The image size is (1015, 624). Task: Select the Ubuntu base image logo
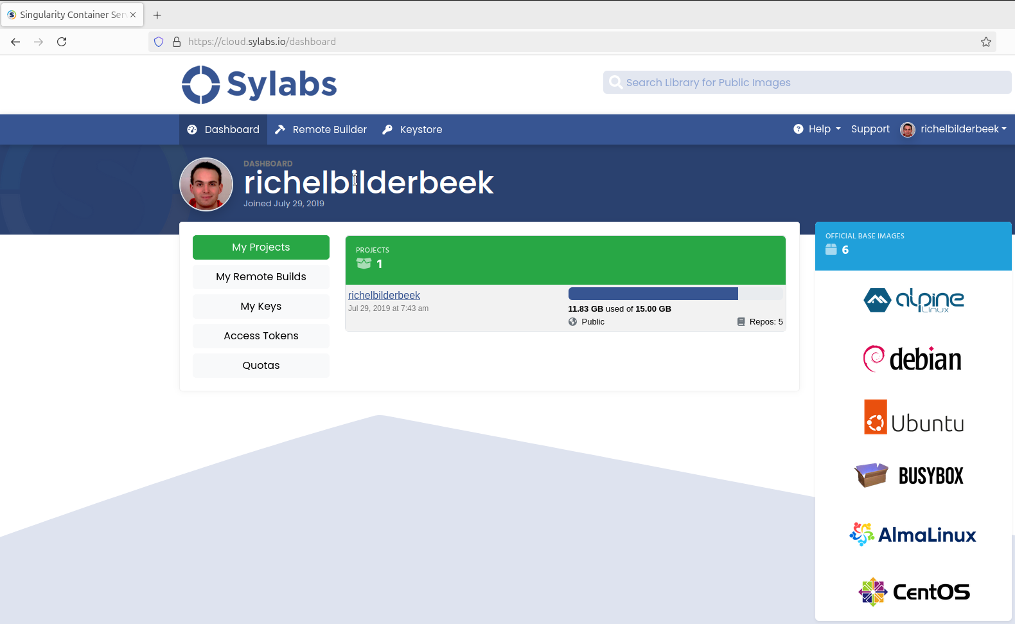pyautogui.click(x=913, y=418)
